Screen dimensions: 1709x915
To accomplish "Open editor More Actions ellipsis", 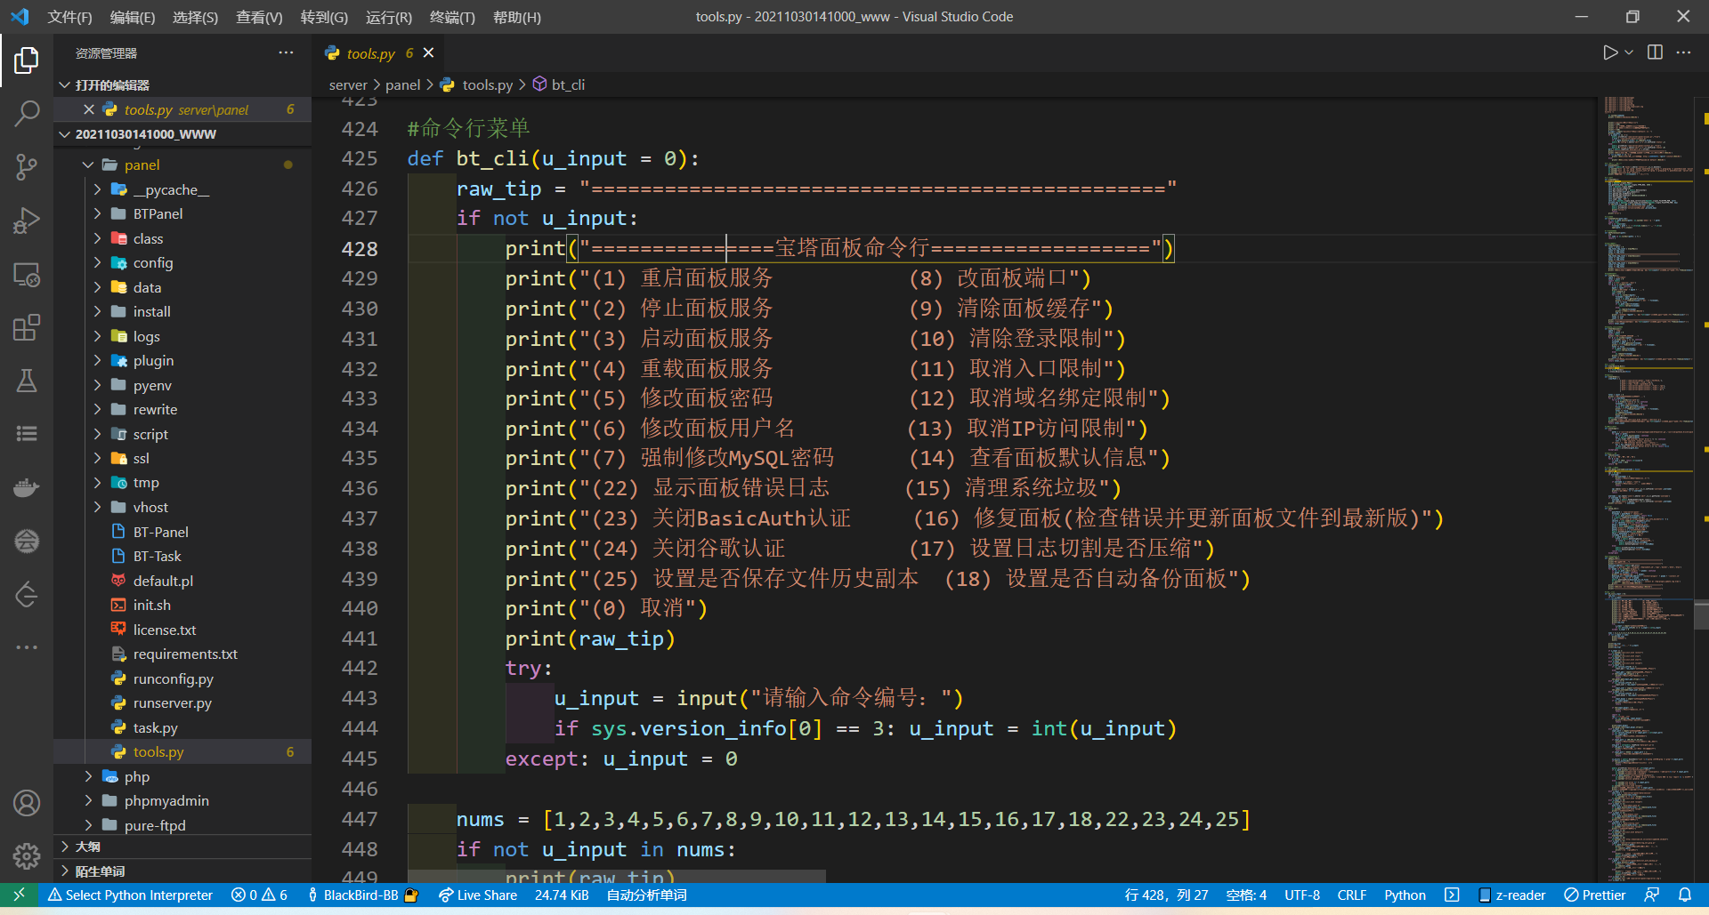I will click(x=1683, y=52).
